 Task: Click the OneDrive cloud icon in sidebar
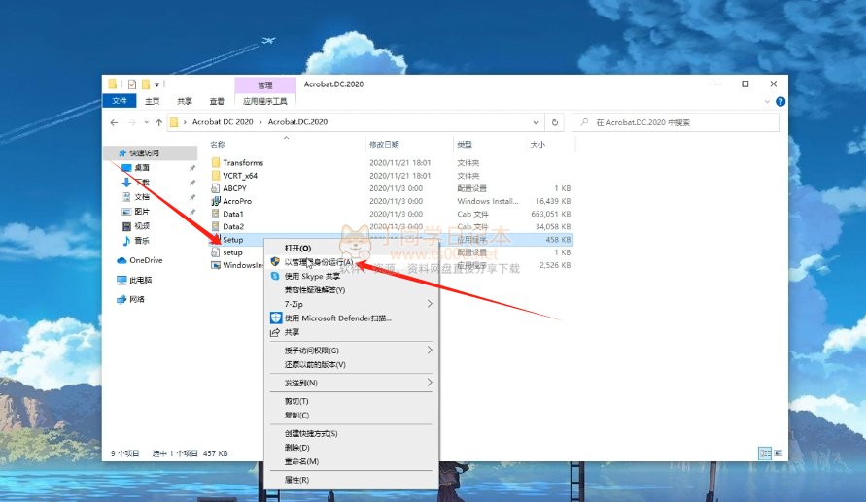(122, 260)
